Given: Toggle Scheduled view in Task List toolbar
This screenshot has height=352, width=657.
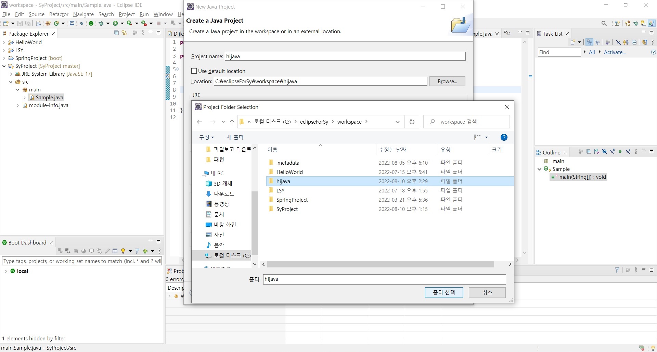Looking at the screenshot, I should pyautogui.click(x=597, y=42).
